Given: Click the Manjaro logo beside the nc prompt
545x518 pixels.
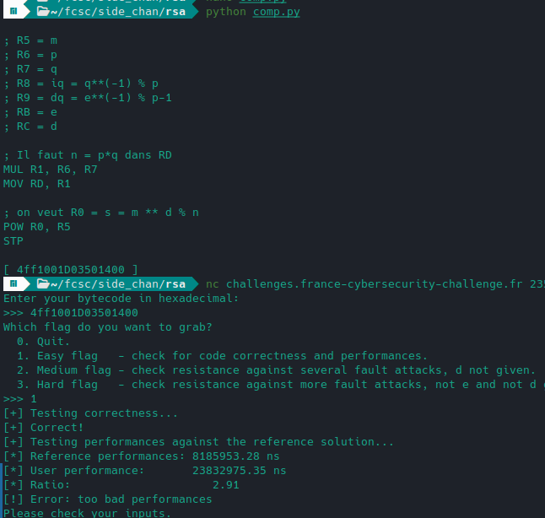Looking at the screenshot, I should (14, 283).
